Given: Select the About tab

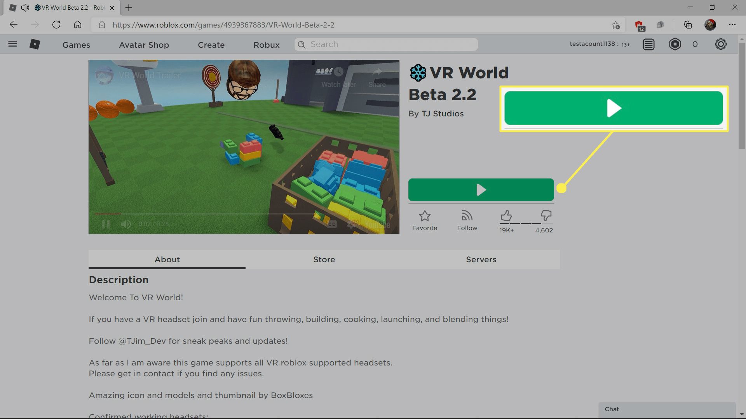Looking at the screenshot, I should tap(167, 260).
